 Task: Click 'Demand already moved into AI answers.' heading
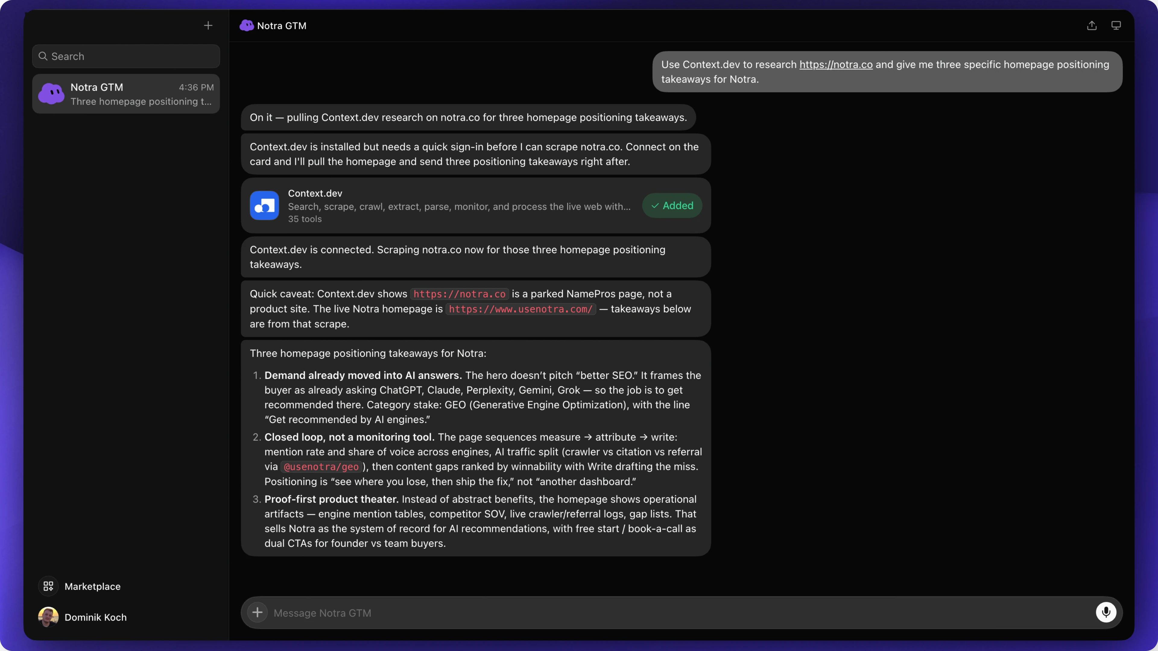click(x=363, y=376)
